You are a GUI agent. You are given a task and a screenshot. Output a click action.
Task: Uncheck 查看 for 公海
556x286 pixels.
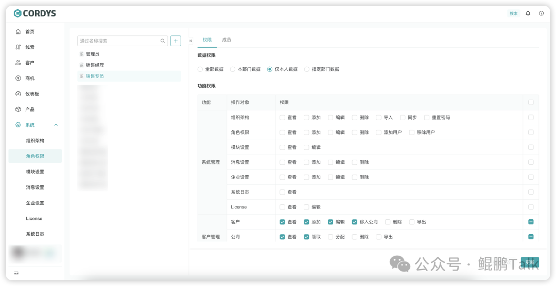[282, 237]
